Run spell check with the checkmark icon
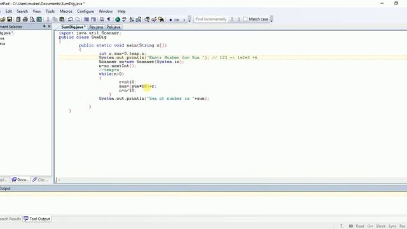The height and width of the screenshot is (229, 407). [125, 19]
